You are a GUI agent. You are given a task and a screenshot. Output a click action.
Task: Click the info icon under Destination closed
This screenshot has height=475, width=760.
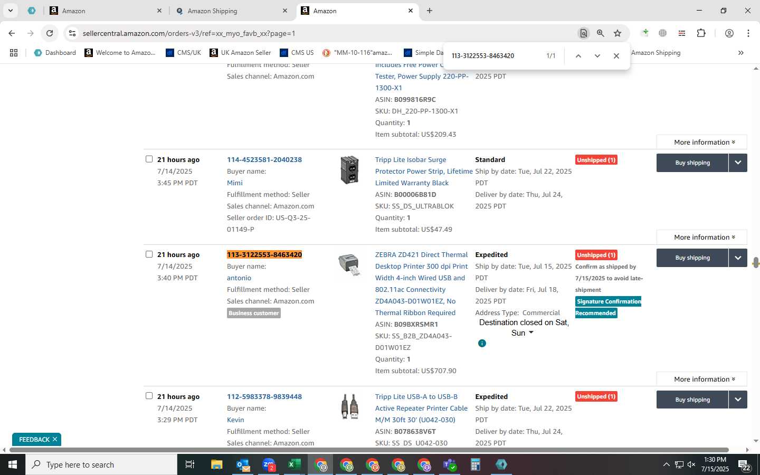[482, 343]
